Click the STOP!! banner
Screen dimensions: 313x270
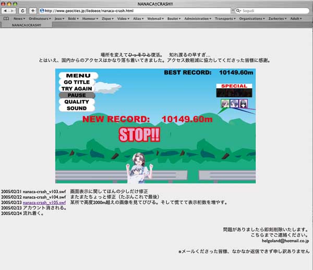[x=139, y=135]
